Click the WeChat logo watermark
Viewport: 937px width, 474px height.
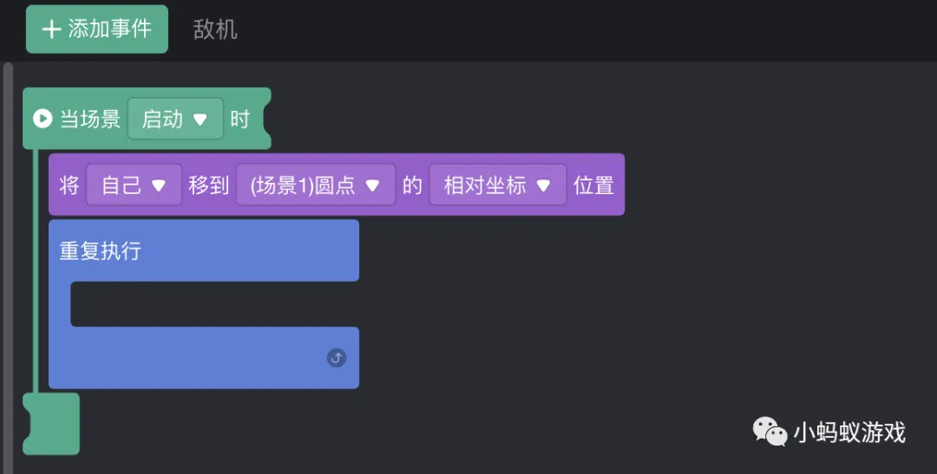coord(770,431)
